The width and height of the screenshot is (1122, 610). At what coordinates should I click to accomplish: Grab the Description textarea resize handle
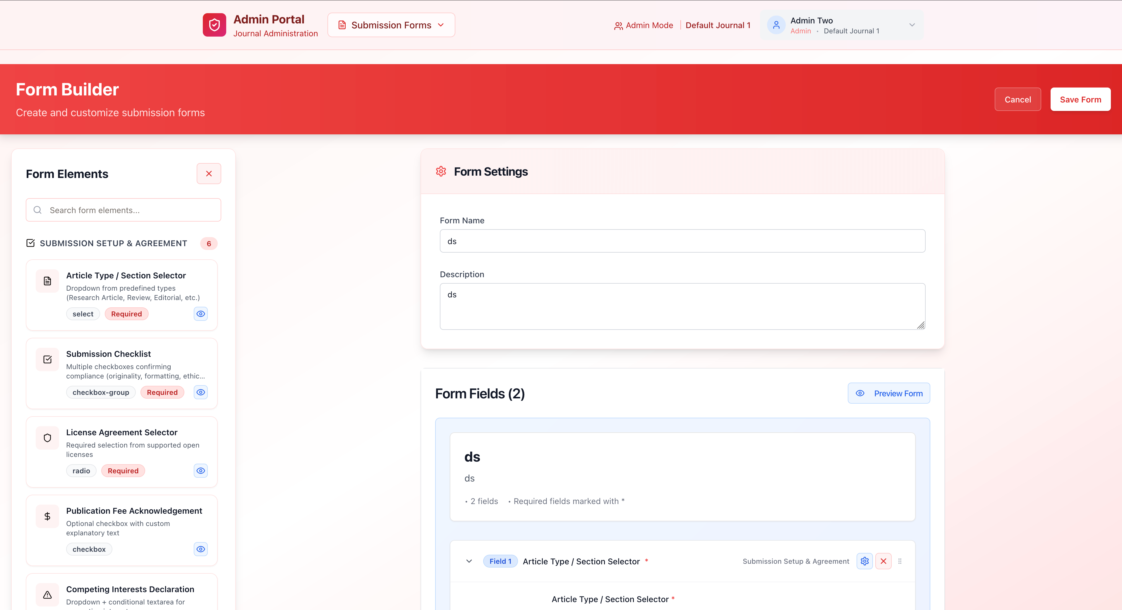coord(920,325)
